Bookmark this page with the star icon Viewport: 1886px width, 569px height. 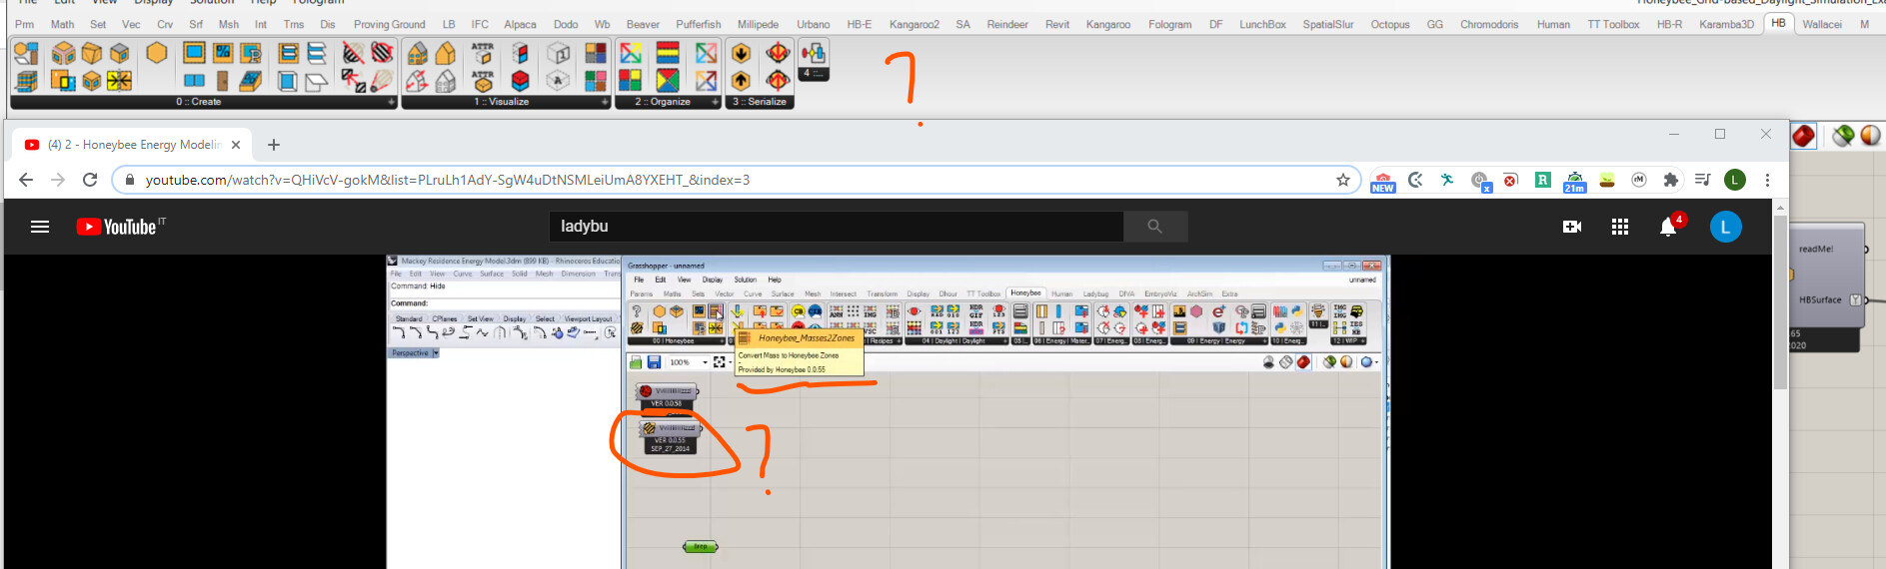pyautogui.click(x=1343, y=180)
